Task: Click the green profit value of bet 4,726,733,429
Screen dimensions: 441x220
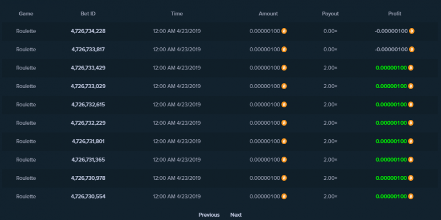Action: (391, 68)
